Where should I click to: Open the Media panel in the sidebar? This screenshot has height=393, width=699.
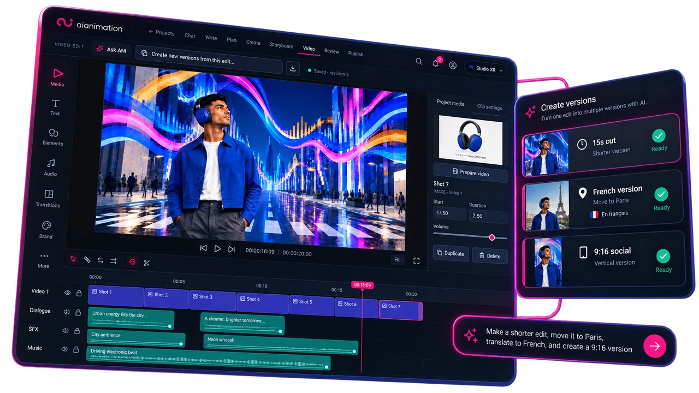click(x=57, y=77)
